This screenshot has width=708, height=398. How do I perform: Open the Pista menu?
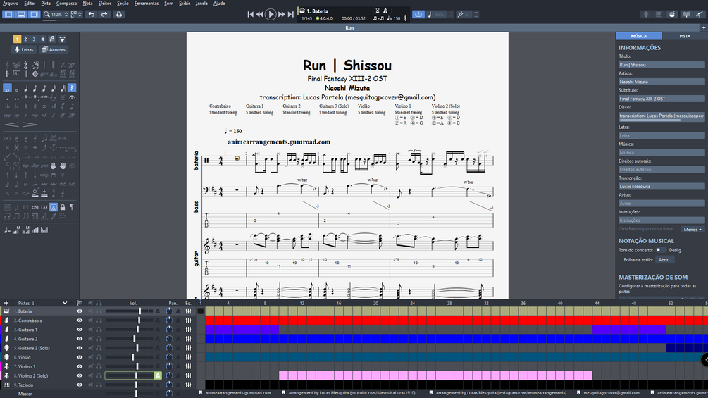point(46,3)
